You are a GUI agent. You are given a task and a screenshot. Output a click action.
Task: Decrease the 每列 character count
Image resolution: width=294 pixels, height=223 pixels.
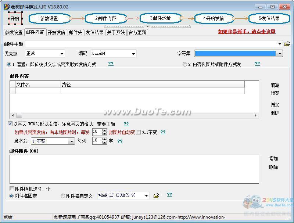105,142
